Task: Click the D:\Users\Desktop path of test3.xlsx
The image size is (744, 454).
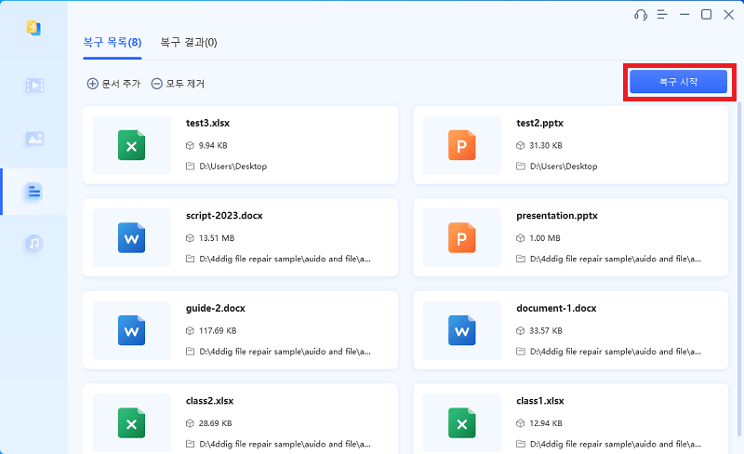Action: pyautogui.click(x=233, y=167)
